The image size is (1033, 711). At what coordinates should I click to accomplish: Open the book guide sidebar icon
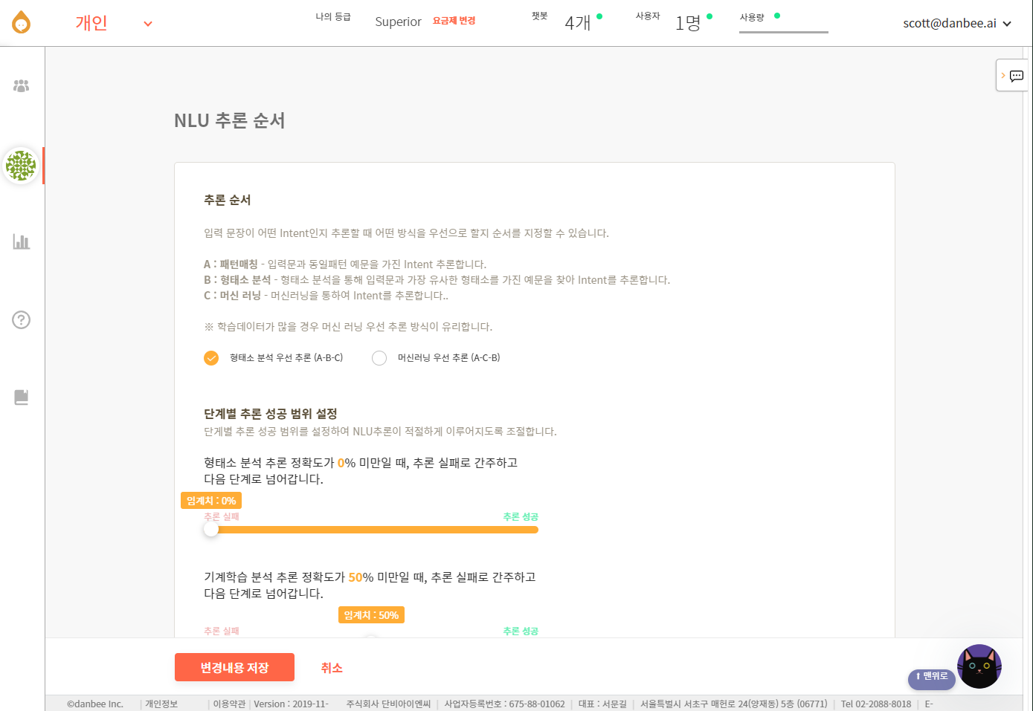tap(22, 397)
